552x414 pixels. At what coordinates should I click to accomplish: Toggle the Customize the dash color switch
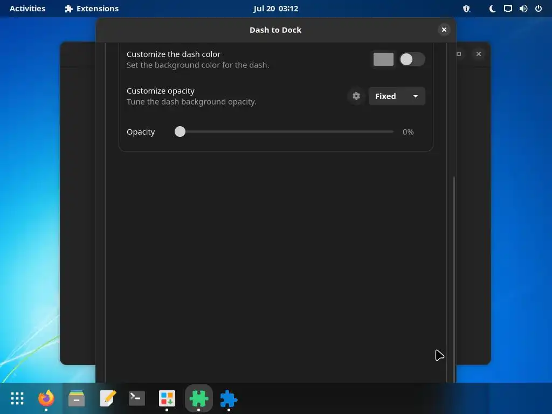click(412, 59)
